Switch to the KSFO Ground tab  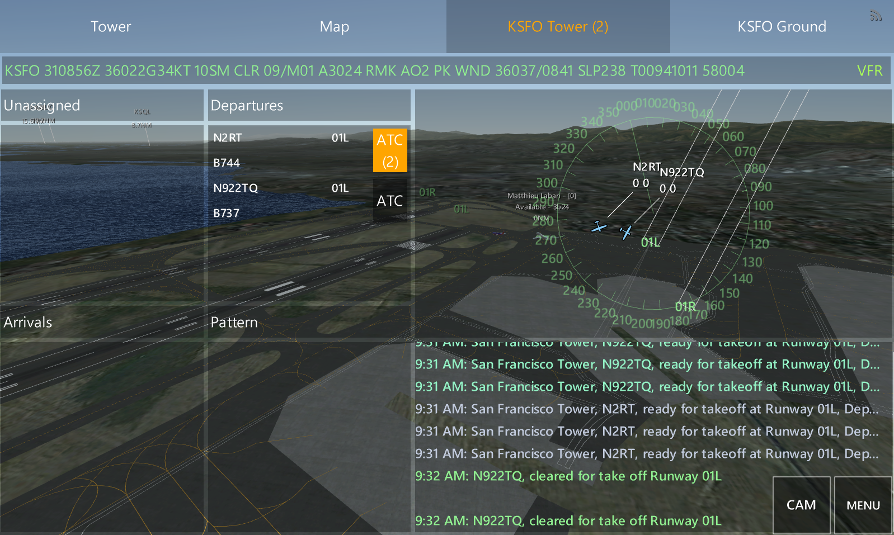point(782,26)
